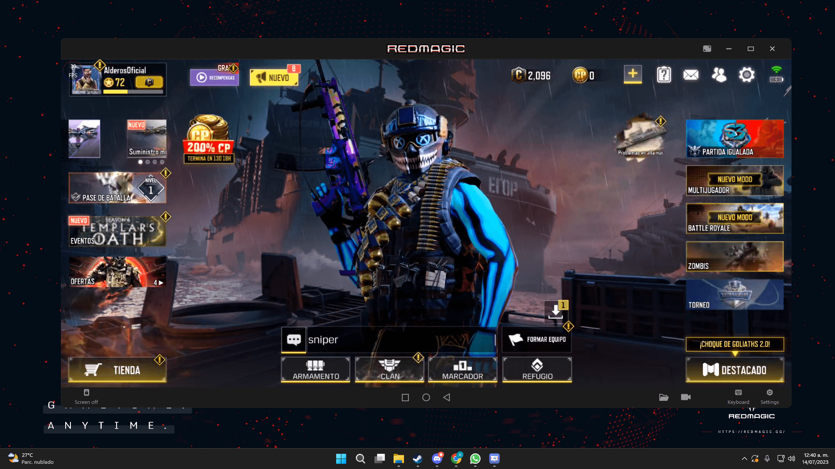Screen dimensions: 835x469
Task: Click the REDMAGIC camera record icon
Action: (686, 397)
